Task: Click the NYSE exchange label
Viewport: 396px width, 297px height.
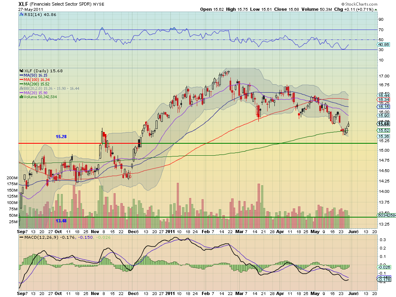Action: [98, 4]
